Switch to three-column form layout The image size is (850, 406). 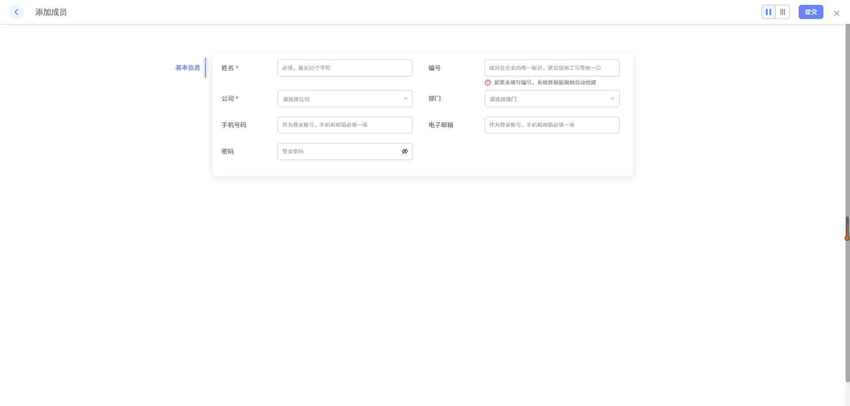783,12
